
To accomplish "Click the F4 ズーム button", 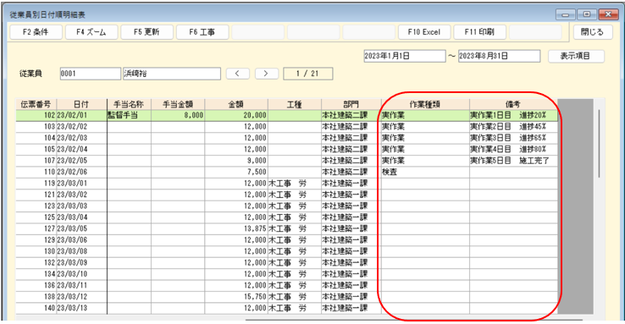I will point(91,32).
